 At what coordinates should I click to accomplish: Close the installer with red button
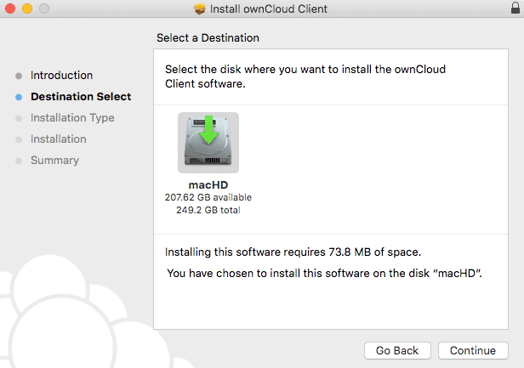(x=10, y=8)
